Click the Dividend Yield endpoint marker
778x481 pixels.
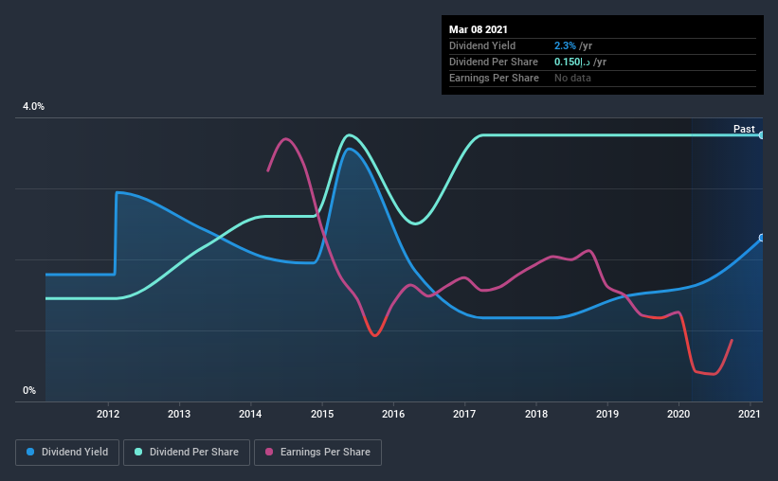click(x=762, y=238)
